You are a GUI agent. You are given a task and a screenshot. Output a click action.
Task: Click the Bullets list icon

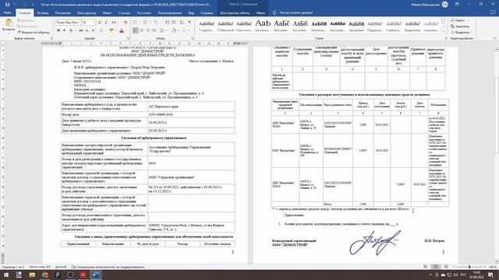(x=136, y=23)
